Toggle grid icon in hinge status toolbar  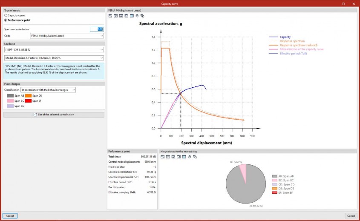point(184,157)
